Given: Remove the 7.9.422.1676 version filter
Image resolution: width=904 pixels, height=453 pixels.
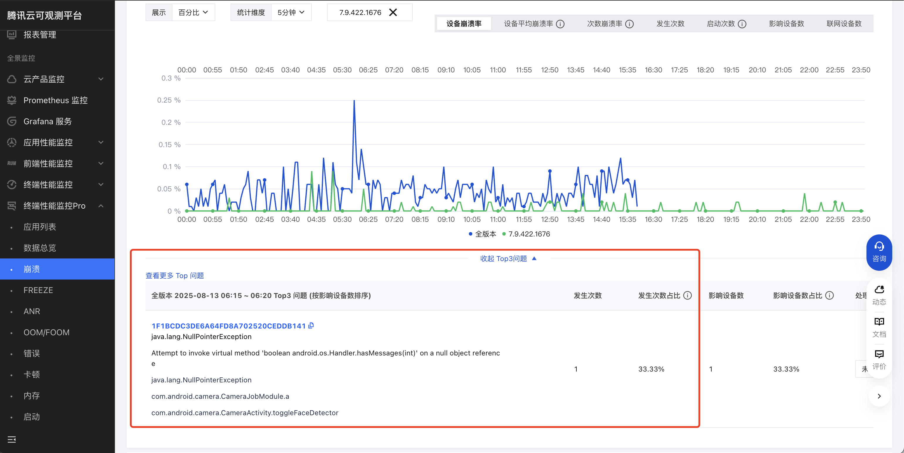Looking at the screenshot, I should tap(393, 13).
